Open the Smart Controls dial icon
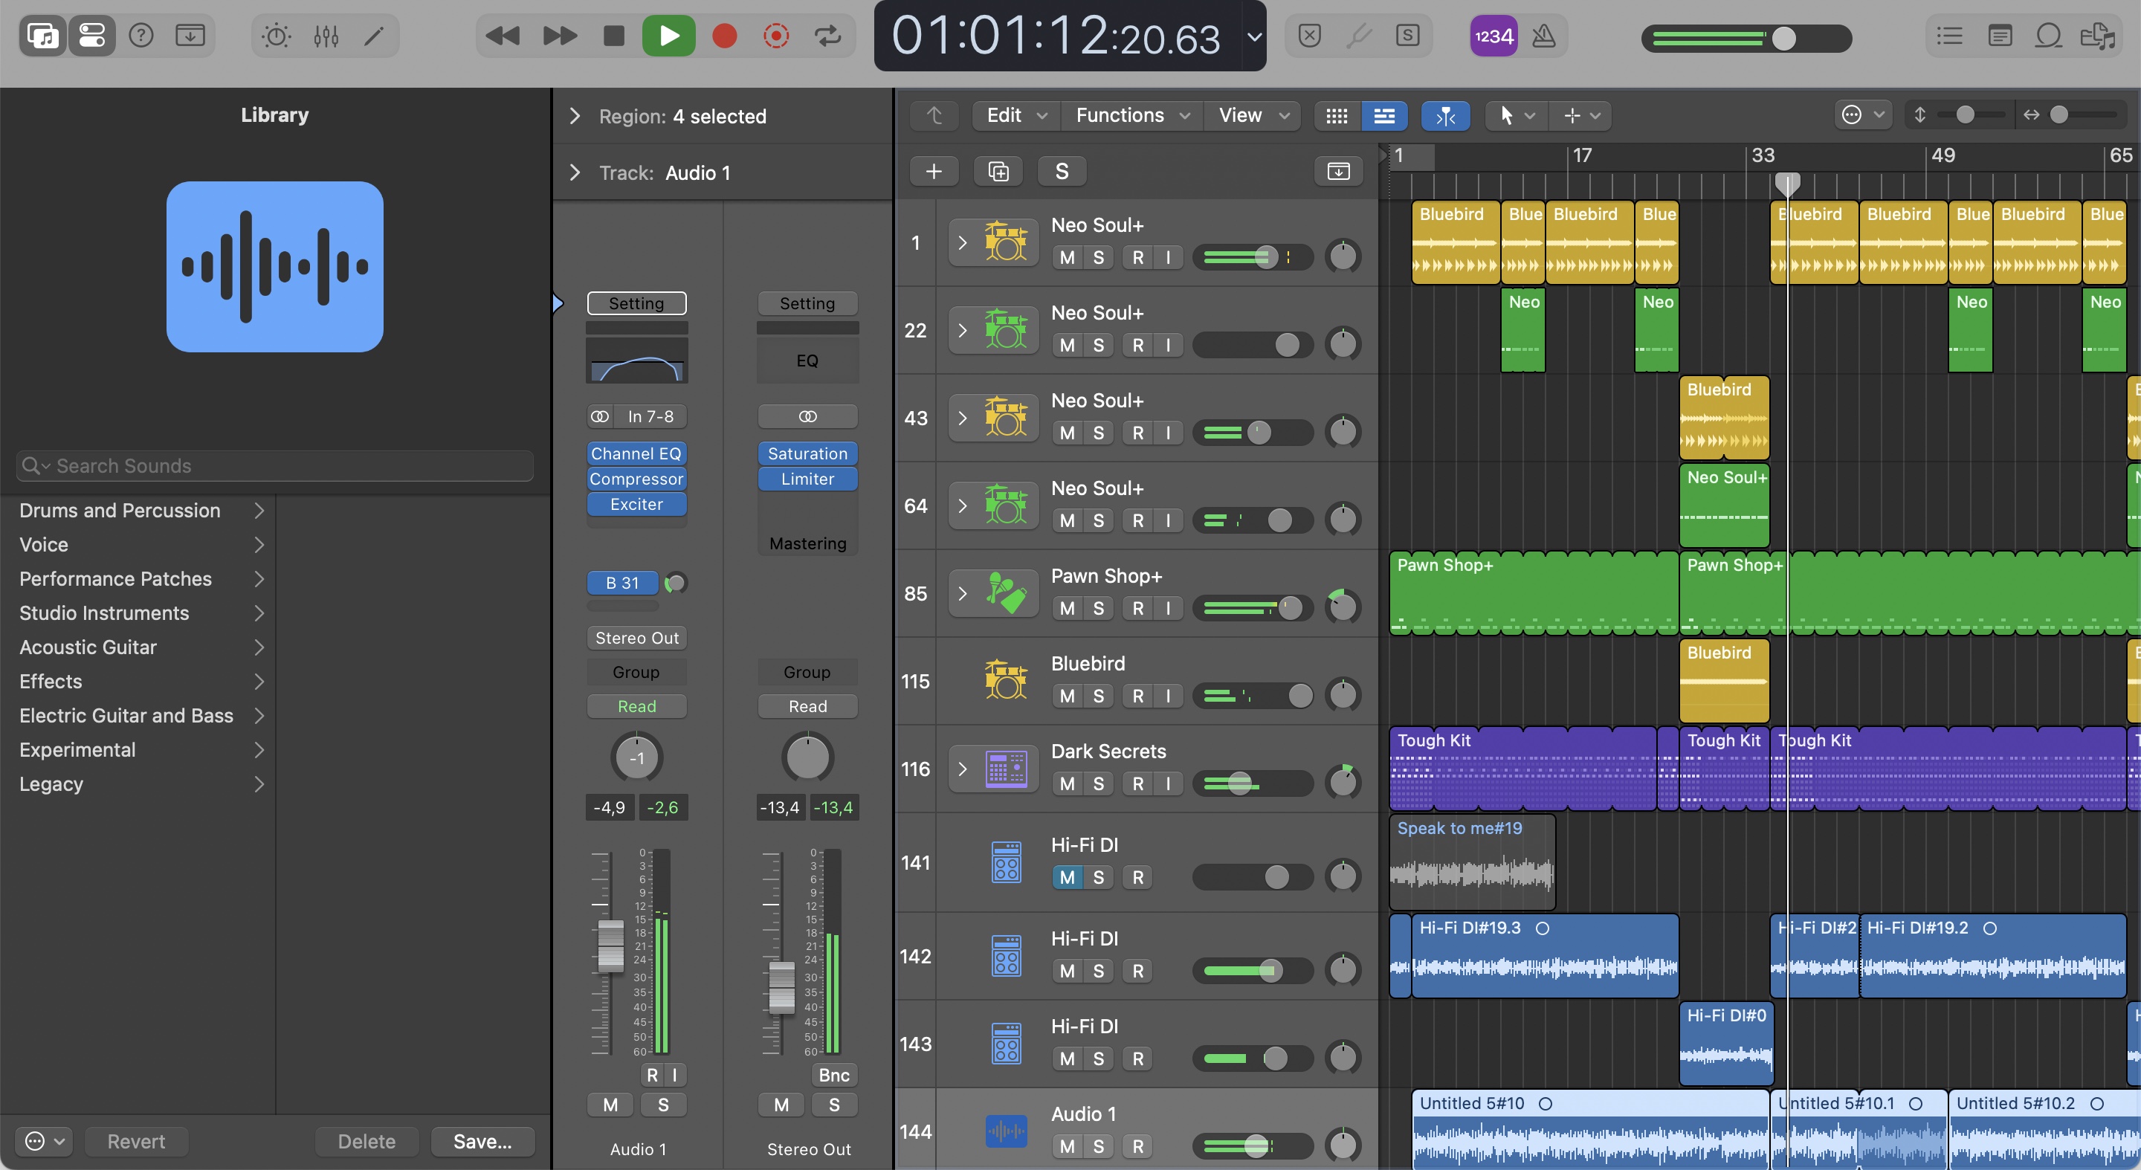Image resolution: width=2141 pixels, height=1170 pixels. tap(276, 36)
